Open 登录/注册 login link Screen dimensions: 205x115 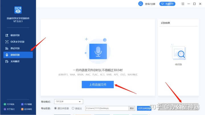[150, 4]
